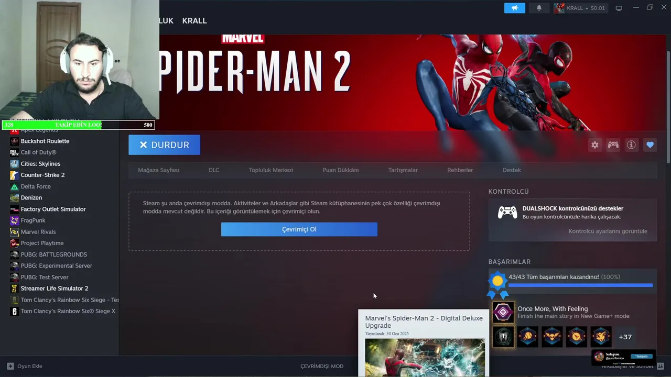671x377 pixels.
Task: Open Digital Deluxe Upgrade news thumbnail
Action: pos(425,357)
